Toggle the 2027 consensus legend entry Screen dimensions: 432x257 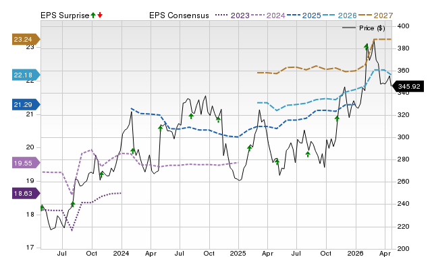click(x=375, y=15)
